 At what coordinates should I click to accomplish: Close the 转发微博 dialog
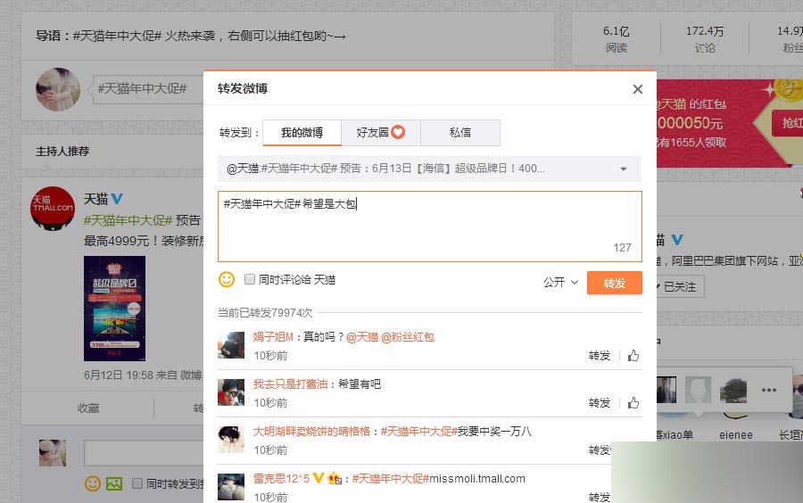(638, 89)
